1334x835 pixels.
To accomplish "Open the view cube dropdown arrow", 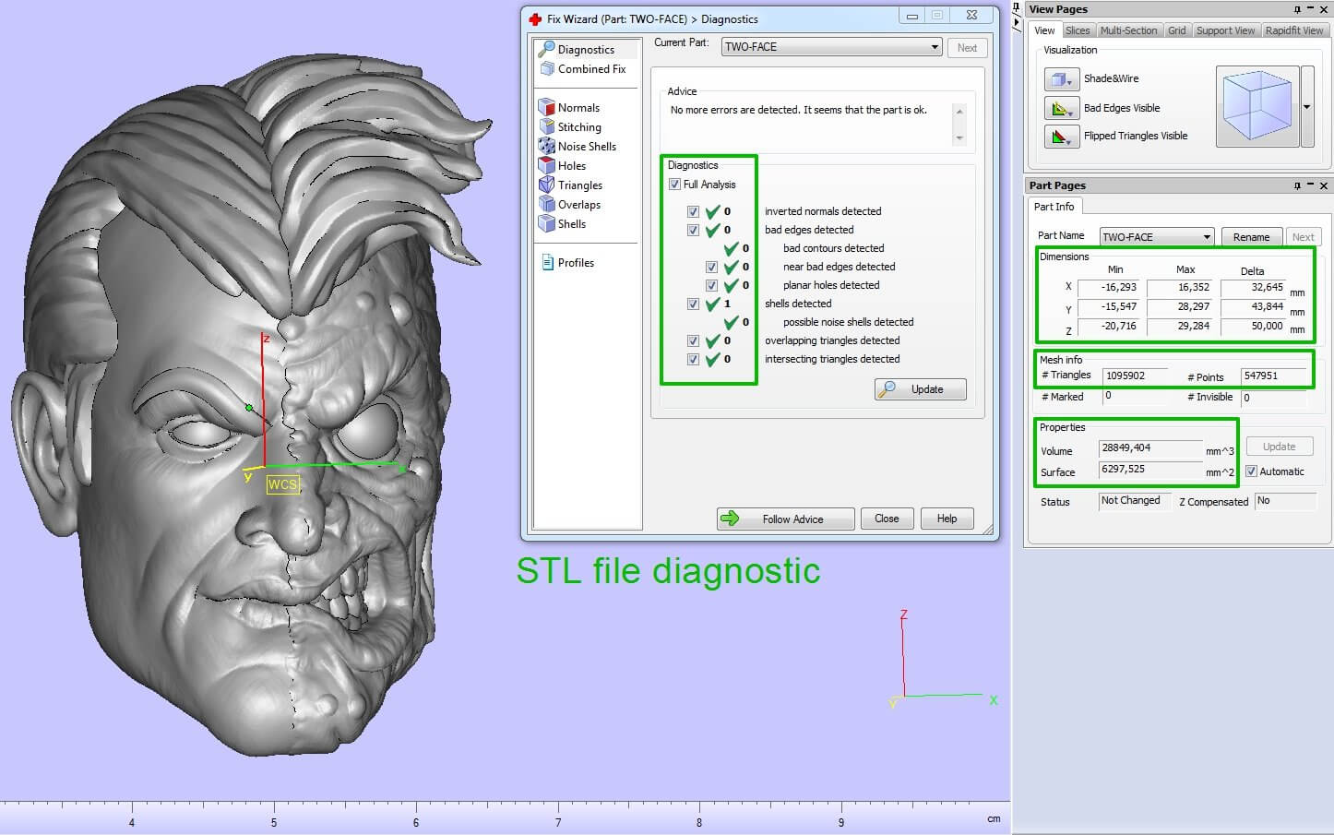I will [x=1306, y=107].
